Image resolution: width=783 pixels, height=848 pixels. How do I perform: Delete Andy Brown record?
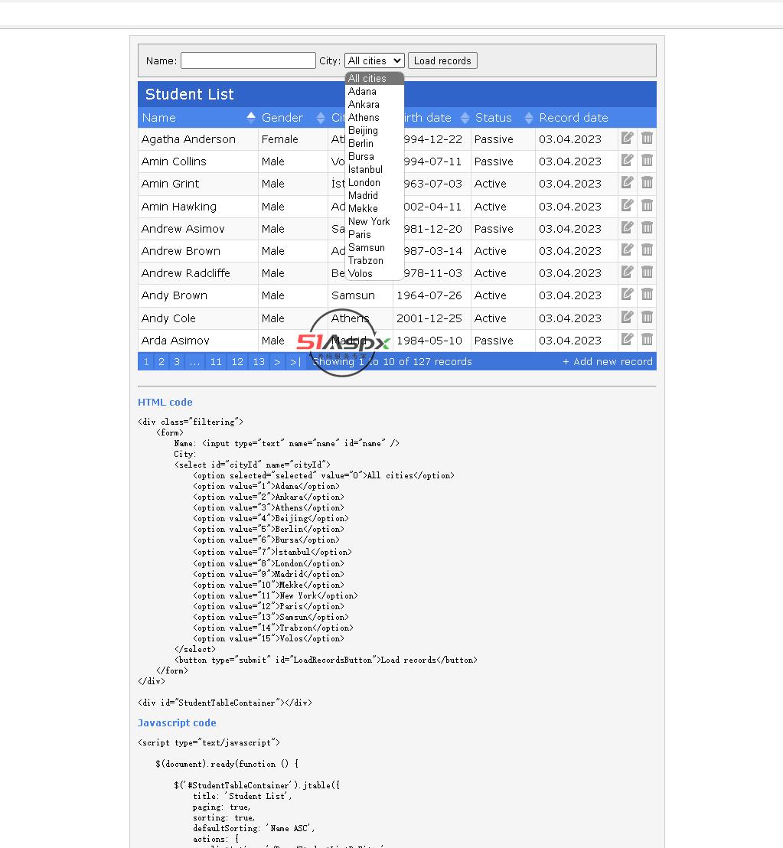click(x=647, y=294)
